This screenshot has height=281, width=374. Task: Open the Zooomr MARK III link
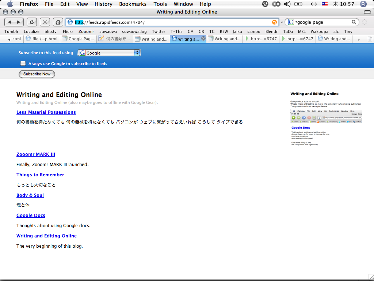pos(36,154)
